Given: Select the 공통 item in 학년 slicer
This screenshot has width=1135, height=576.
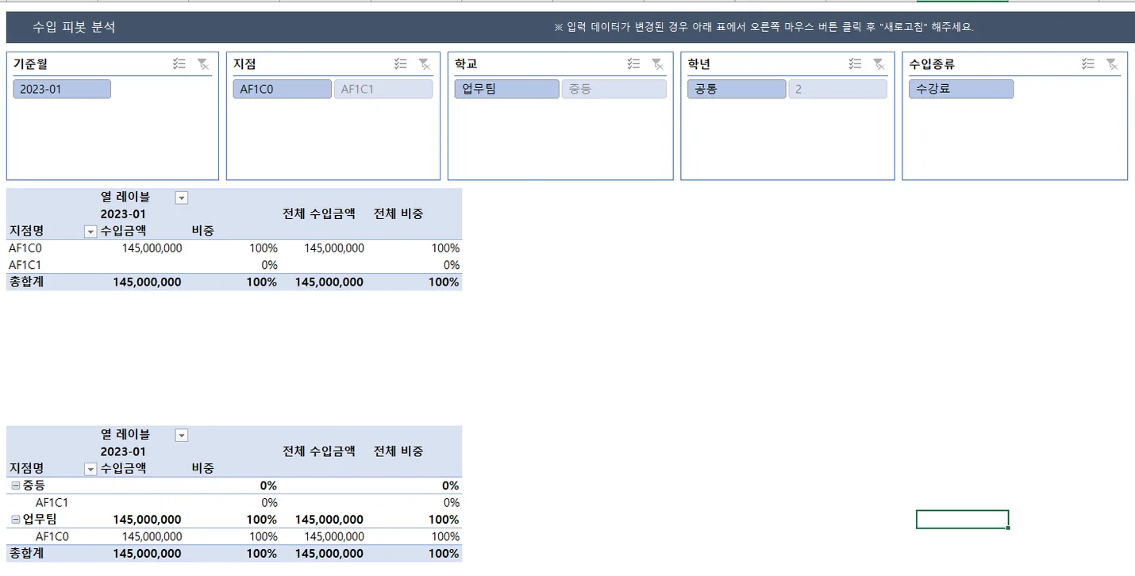Looking at the screenshot, I should pyautogui.click(x=736, y=89).
